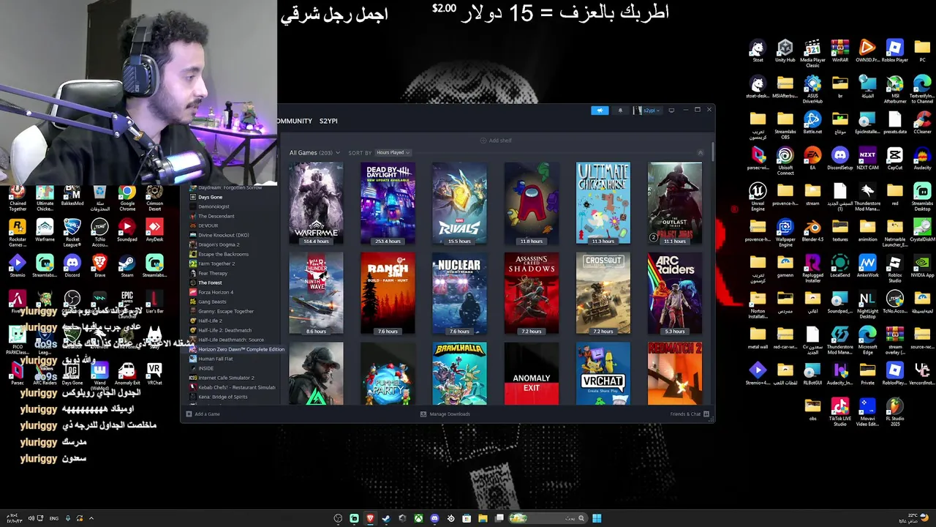
Task: Open the COMMUNITY tab in Steam
Action: [x=295, y=121]
